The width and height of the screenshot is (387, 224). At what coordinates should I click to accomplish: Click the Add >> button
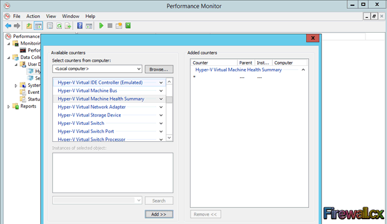point(159,214)
